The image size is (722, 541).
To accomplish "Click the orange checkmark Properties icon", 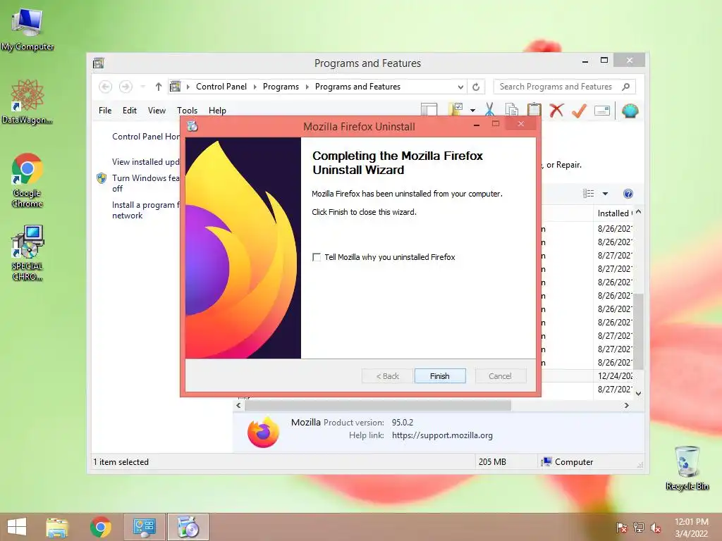I will [579, 111].
